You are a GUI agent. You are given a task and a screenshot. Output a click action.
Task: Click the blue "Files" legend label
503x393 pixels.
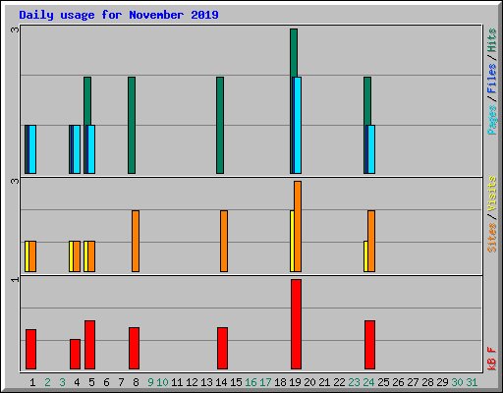[x=492, y=79]
